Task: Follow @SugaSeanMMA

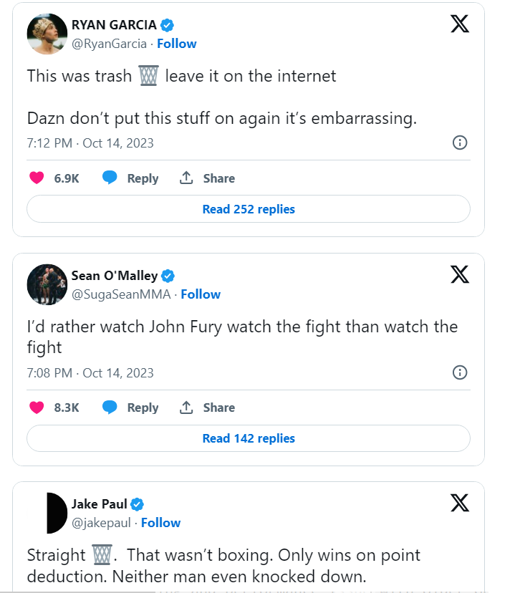Action: click(201, 294)
